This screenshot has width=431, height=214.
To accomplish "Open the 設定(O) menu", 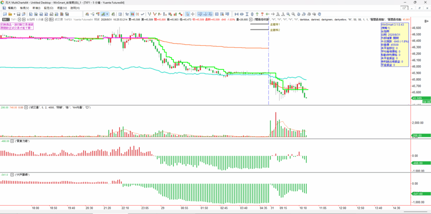I will click(49, 8).
